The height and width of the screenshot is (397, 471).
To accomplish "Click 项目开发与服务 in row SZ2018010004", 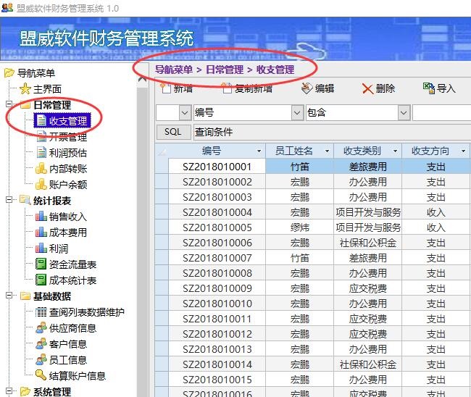I will pyautogui.click(x=368, y=212).
